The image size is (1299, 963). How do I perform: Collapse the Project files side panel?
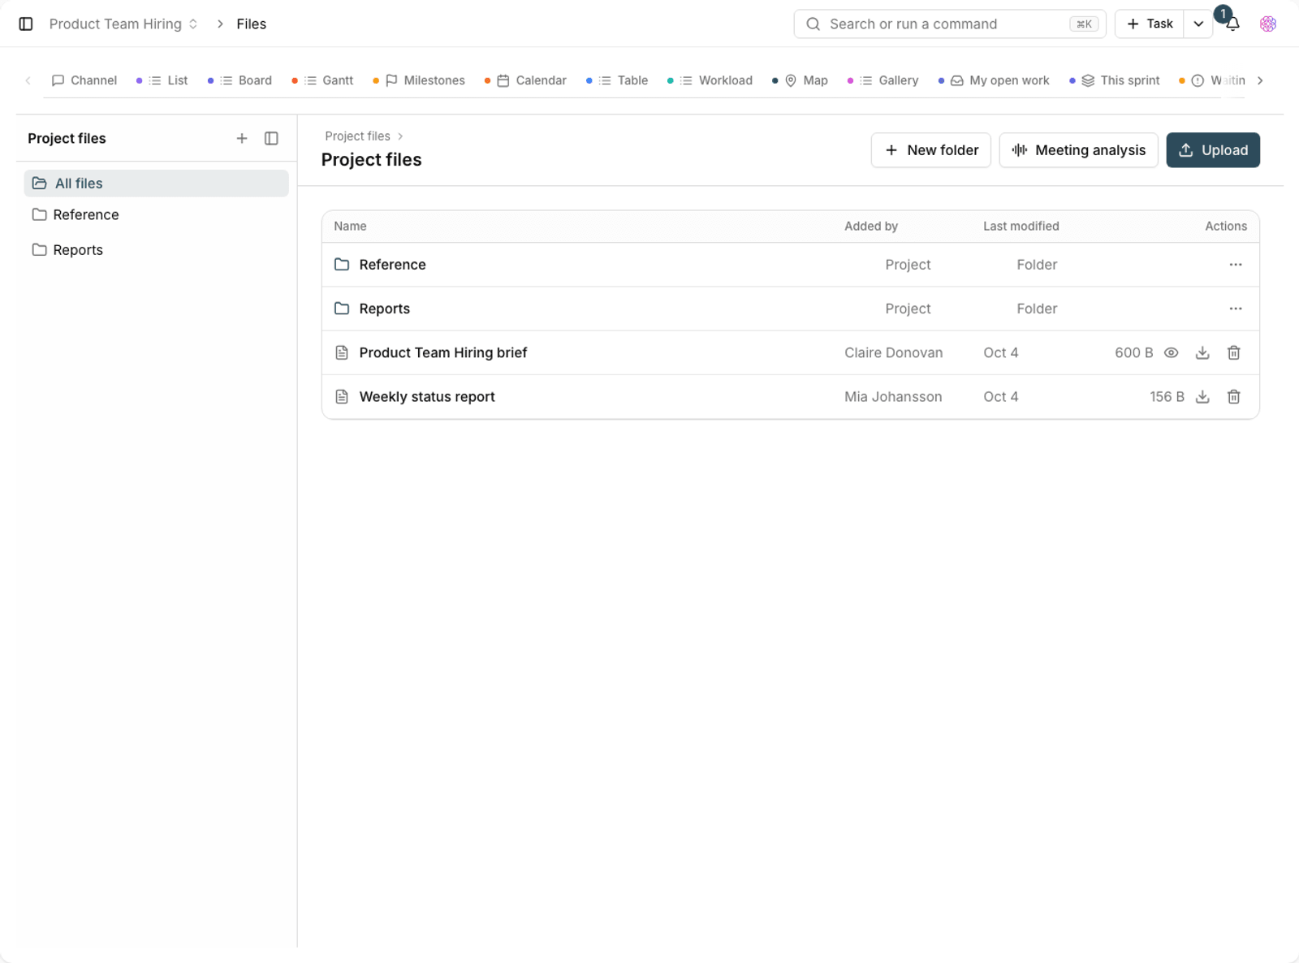[271, 139]
